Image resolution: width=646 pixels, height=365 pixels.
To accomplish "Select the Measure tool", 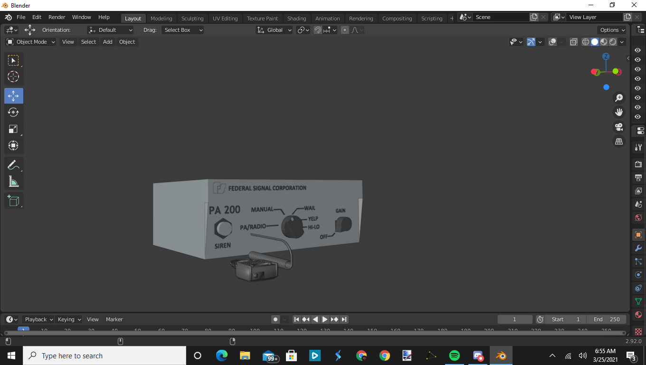I will tap(13, 182).
